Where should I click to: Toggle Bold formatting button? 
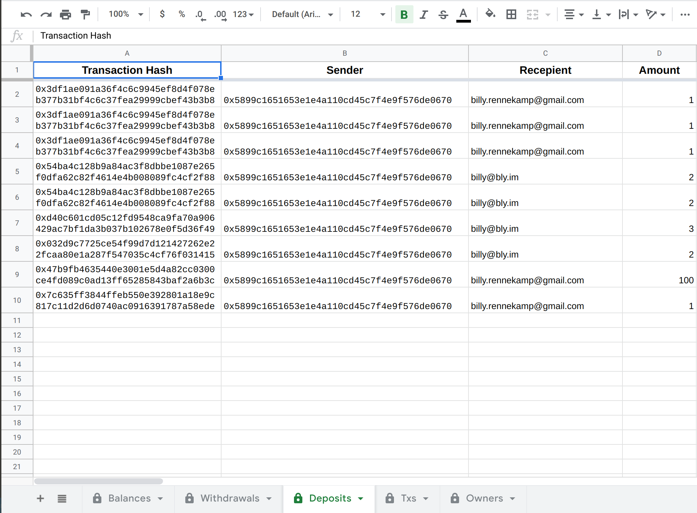tap(404, 14)
